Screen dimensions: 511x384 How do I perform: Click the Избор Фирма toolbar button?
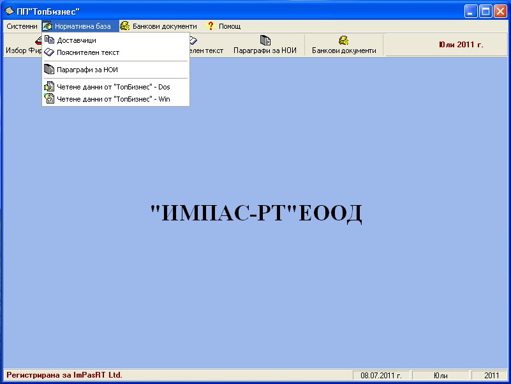23,45
